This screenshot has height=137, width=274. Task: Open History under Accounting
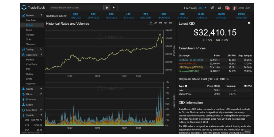tap(29, 74)
